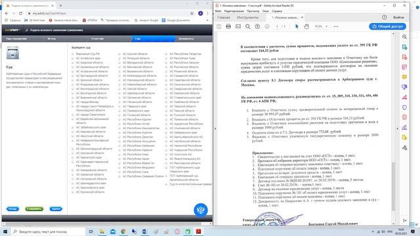Select АС Курской области option
Screen dimensions: 420x236
coord(119,54)
